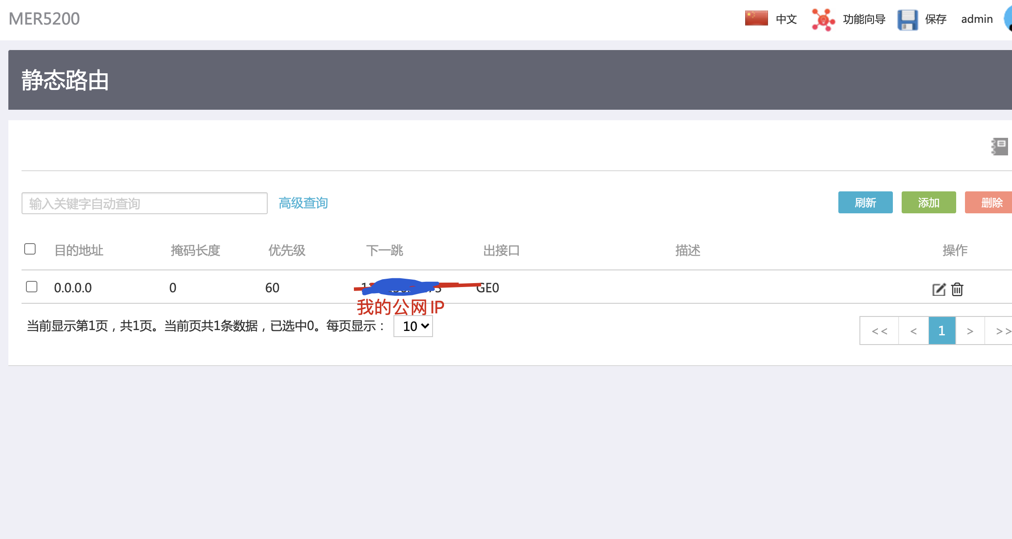Delete the 0.0.0.0 route with trash icon

tap(957, 289)
